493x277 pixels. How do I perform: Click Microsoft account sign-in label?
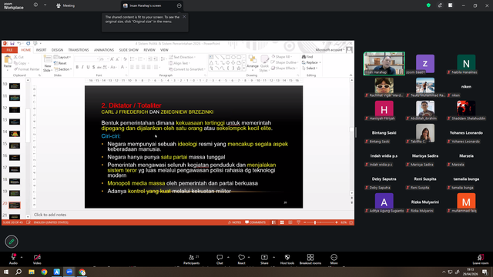(330, 50)
